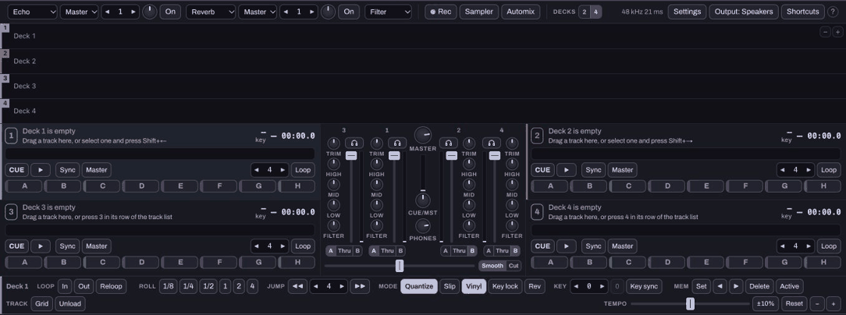Open the Reverb effect type dropdown
This screenshot has width=846, height=315.
(x=211, y=12)
